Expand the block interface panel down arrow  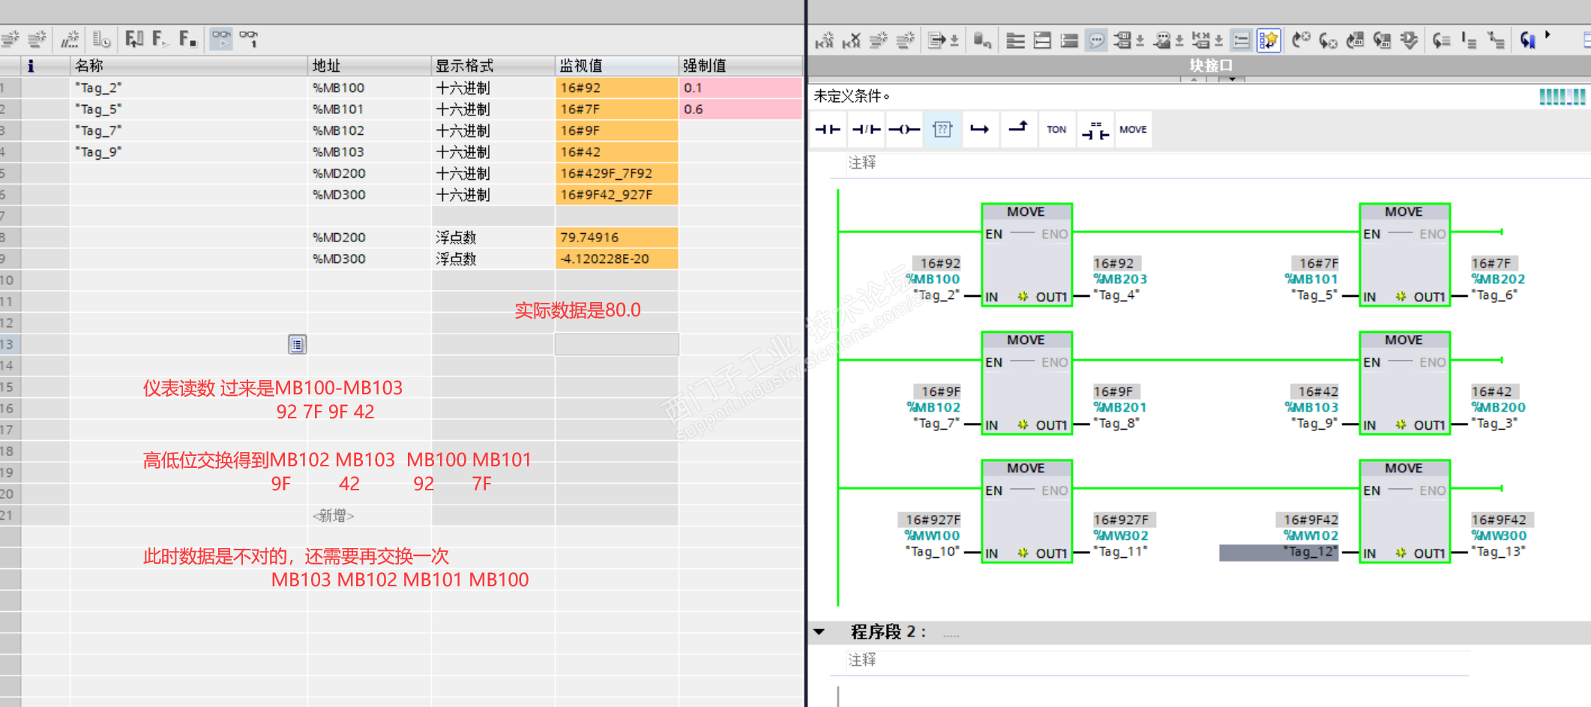1232,79
